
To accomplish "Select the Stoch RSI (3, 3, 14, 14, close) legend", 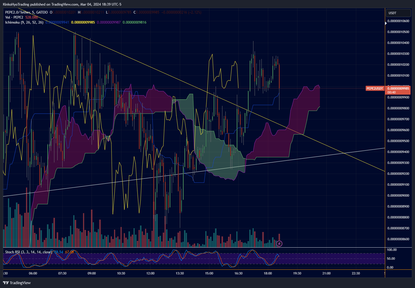I will [29, 252].
